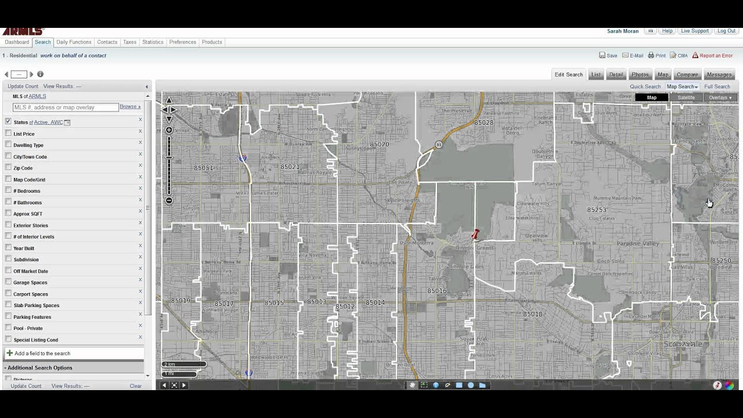Check the Pool - Private checkbox

pyautogui.click(x=8, y=327)
